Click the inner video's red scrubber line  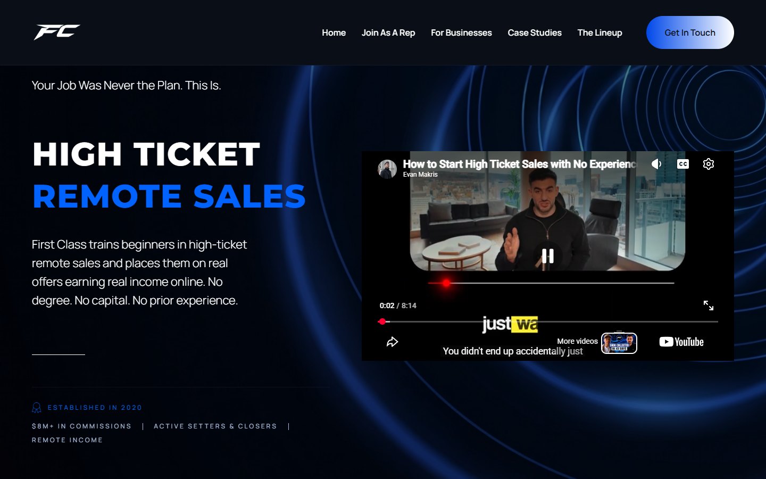coord(551,283)
